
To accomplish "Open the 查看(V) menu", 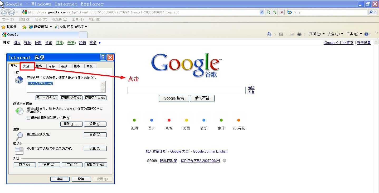I will 41,19.
